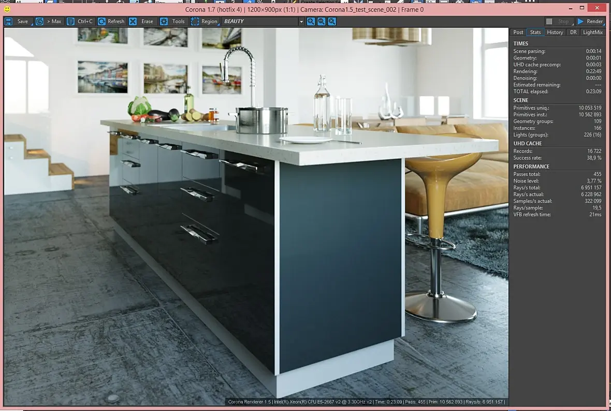Click the zoom in magnifier icon
This screenshot has width=611, height=411.
[x=311, y=21]
